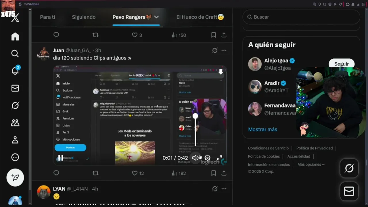Open Messages envelope in sidebar
The image size is (368, 207).
tap(15, 88)
